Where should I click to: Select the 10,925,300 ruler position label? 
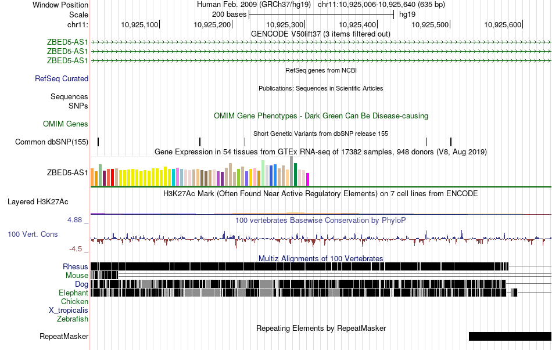[285, 24]
